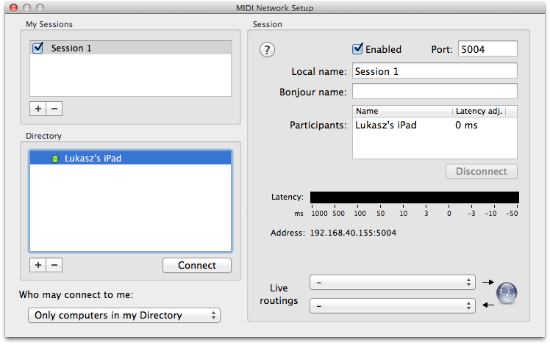This screenshot has width=550, height=345.
Task: Select Lukasz's iPad in the Participants table
Action: (x=386, y=125)
